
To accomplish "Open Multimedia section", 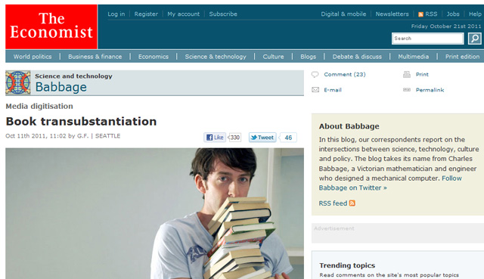I will tap(414, 57).
